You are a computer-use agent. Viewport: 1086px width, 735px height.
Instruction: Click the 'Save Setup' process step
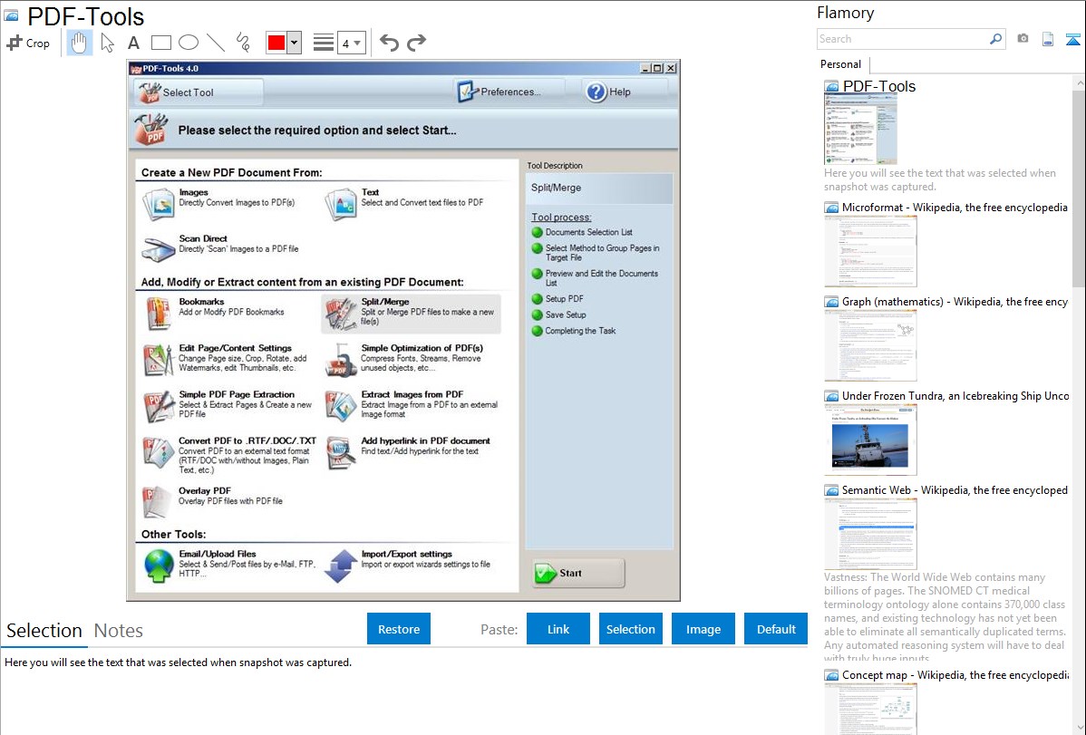click(x=566, y=314)
